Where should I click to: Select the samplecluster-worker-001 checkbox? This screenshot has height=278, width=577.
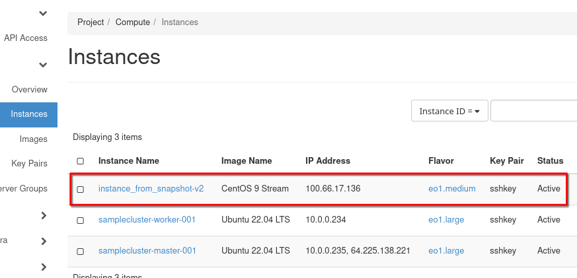[x=81, y=221]
